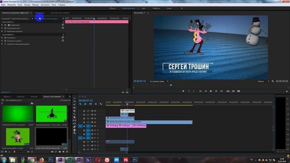Select the Hand tool
The height and width of the screenshot is (163, 290).
pyautogui.click(x=74, y=130)
